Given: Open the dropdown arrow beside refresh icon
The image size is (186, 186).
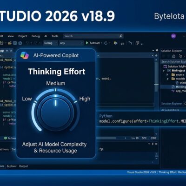Looking at the screenshot, I should [x=110, y=43].
